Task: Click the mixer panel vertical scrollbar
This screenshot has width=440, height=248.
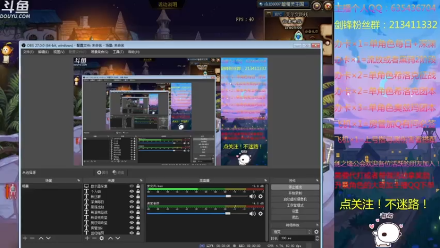Action: pos(266,212)
